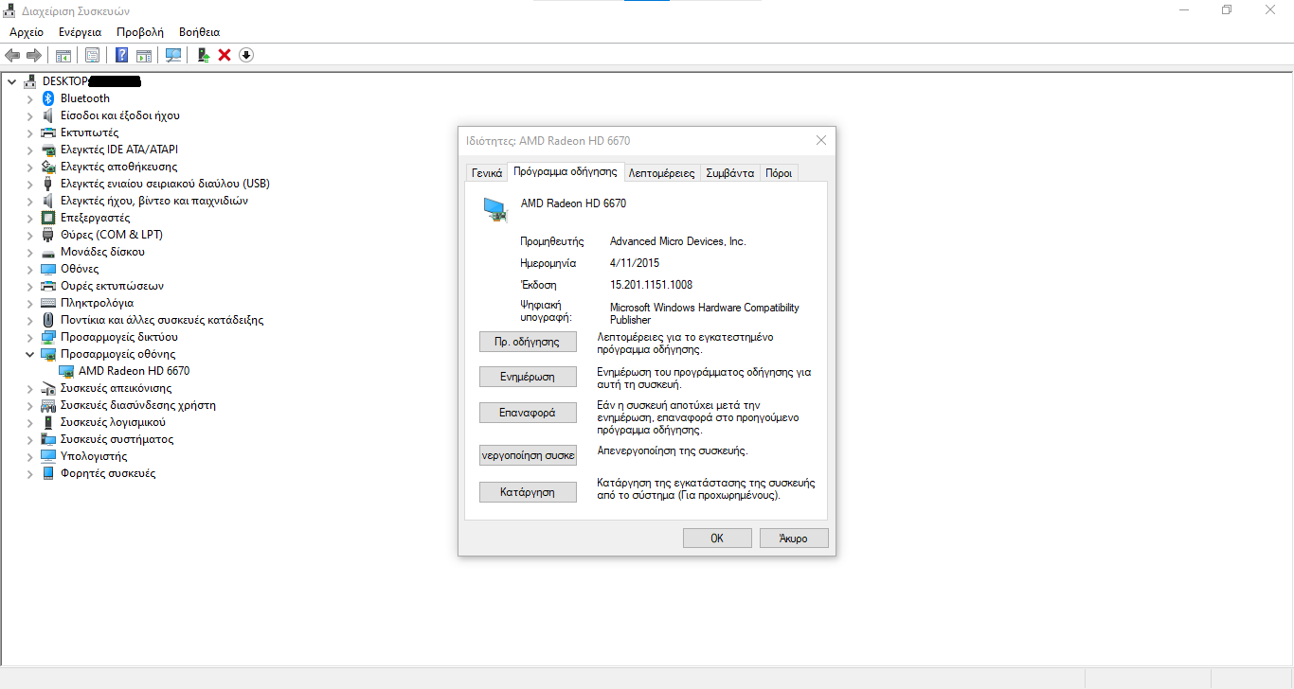Click the monitor icon for Οθόνες
1294x689 pixels.
coord(48,269)
